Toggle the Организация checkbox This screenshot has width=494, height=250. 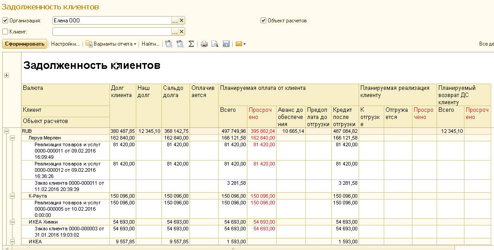(x=5, y=21)
